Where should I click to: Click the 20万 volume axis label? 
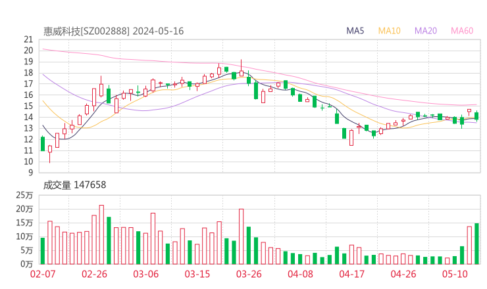point(24,209)
